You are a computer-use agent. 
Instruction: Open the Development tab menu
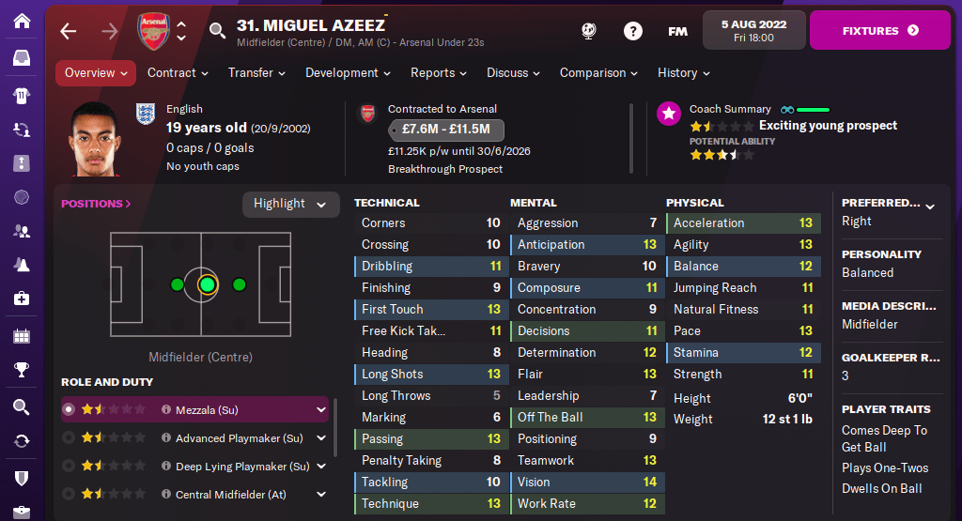pos(347,73)
